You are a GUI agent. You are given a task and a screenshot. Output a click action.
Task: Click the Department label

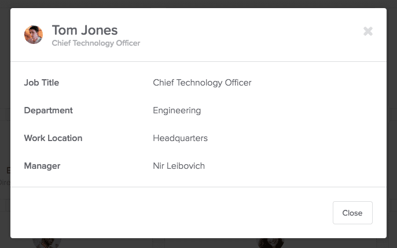point(49,110)
